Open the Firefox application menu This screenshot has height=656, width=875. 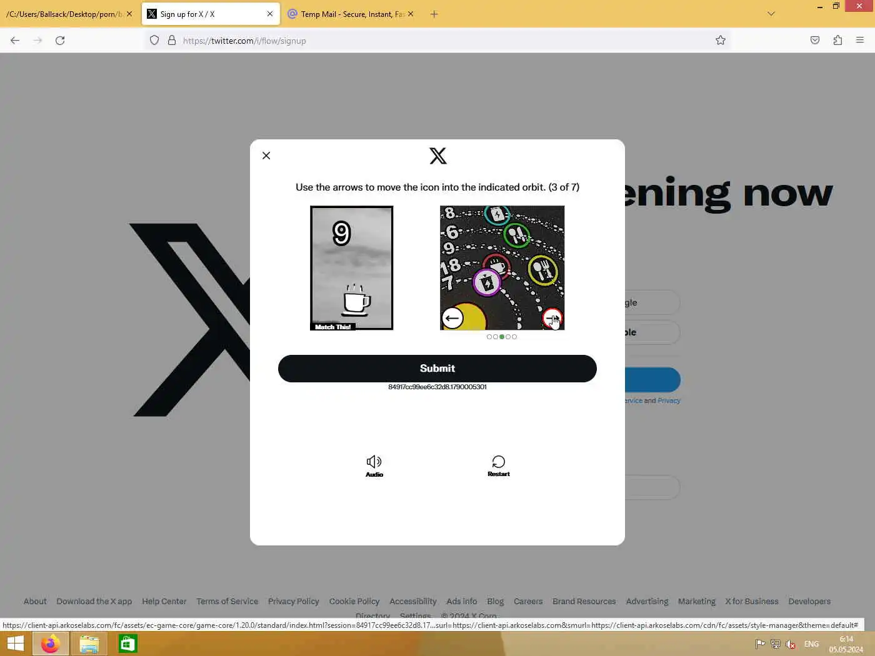860,41
